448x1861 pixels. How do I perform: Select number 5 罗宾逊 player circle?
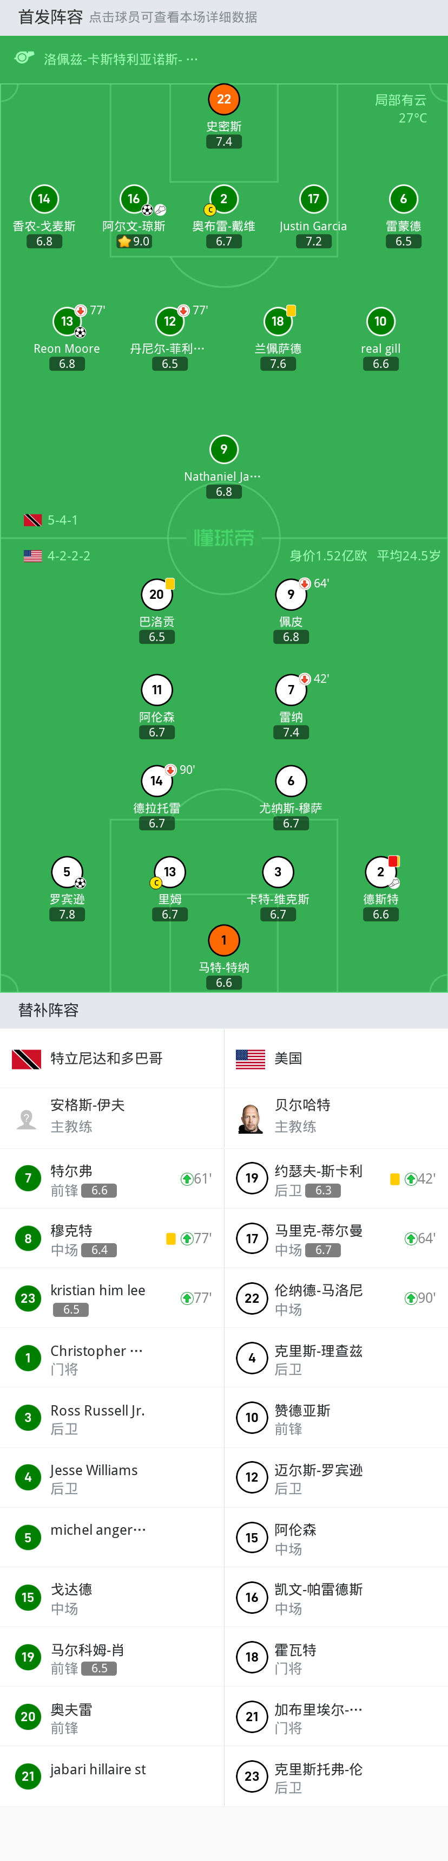click(x=67, y=872)
